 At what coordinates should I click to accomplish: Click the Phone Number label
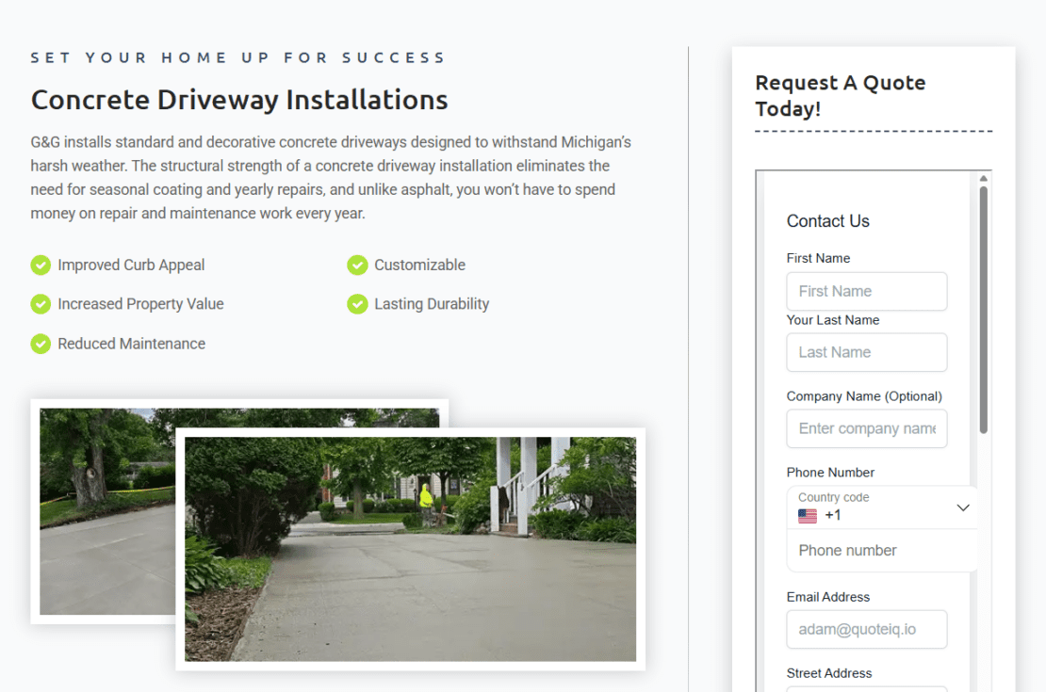click(x=830, y=473)
